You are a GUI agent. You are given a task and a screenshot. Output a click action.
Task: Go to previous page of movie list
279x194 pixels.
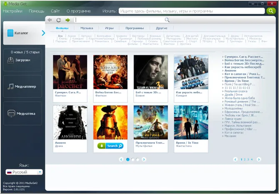[235, 159]
